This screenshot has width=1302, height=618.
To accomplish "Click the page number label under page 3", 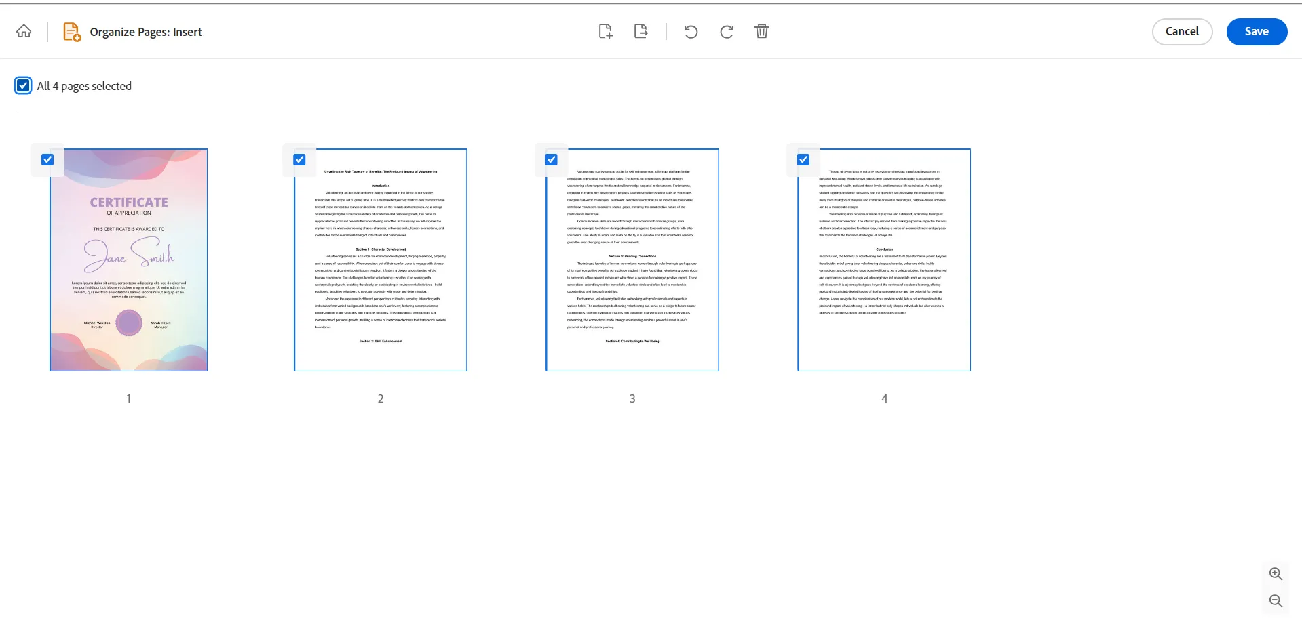I will (632, 398).
